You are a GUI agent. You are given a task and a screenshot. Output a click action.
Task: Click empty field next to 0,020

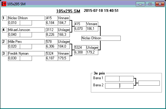[26, 46]
